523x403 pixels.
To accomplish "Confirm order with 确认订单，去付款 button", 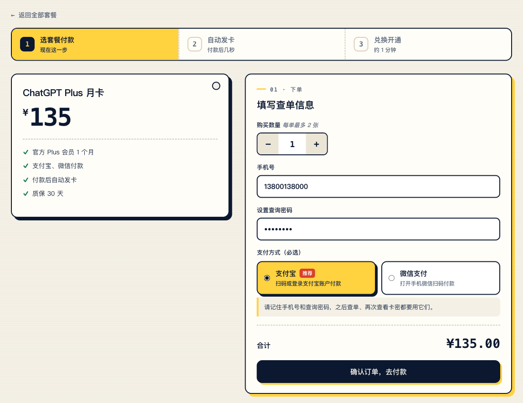I will [x=378, y=372].
